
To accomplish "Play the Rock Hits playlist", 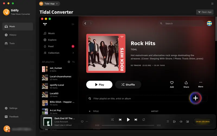I will point(99,85).
